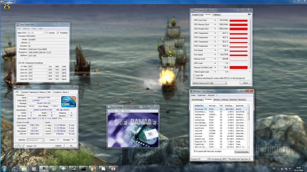Switch to Validation tab in GPU-Z
Screen dimensions: 307x172
[x=217, y=15]
